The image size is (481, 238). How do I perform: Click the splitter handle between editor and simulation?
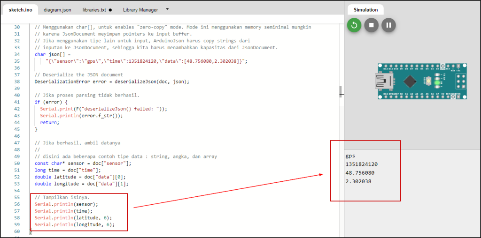click(341, 93)
